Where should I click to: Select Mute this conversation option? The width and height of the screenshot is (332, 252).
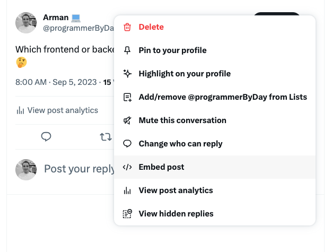182,120
